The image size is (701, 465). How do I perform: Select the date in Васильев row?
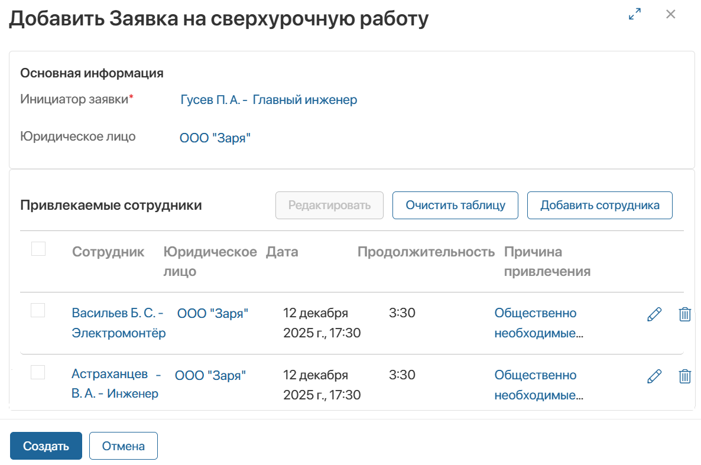pyautogui.click(x=322, y=323)
